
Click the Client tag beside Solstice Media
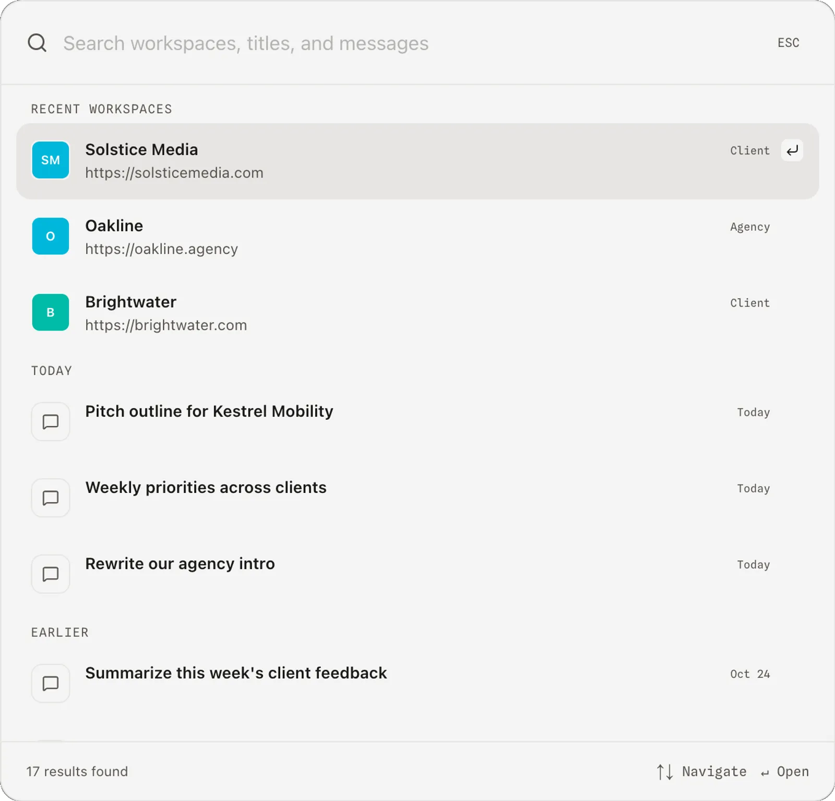tap(749, 150)
